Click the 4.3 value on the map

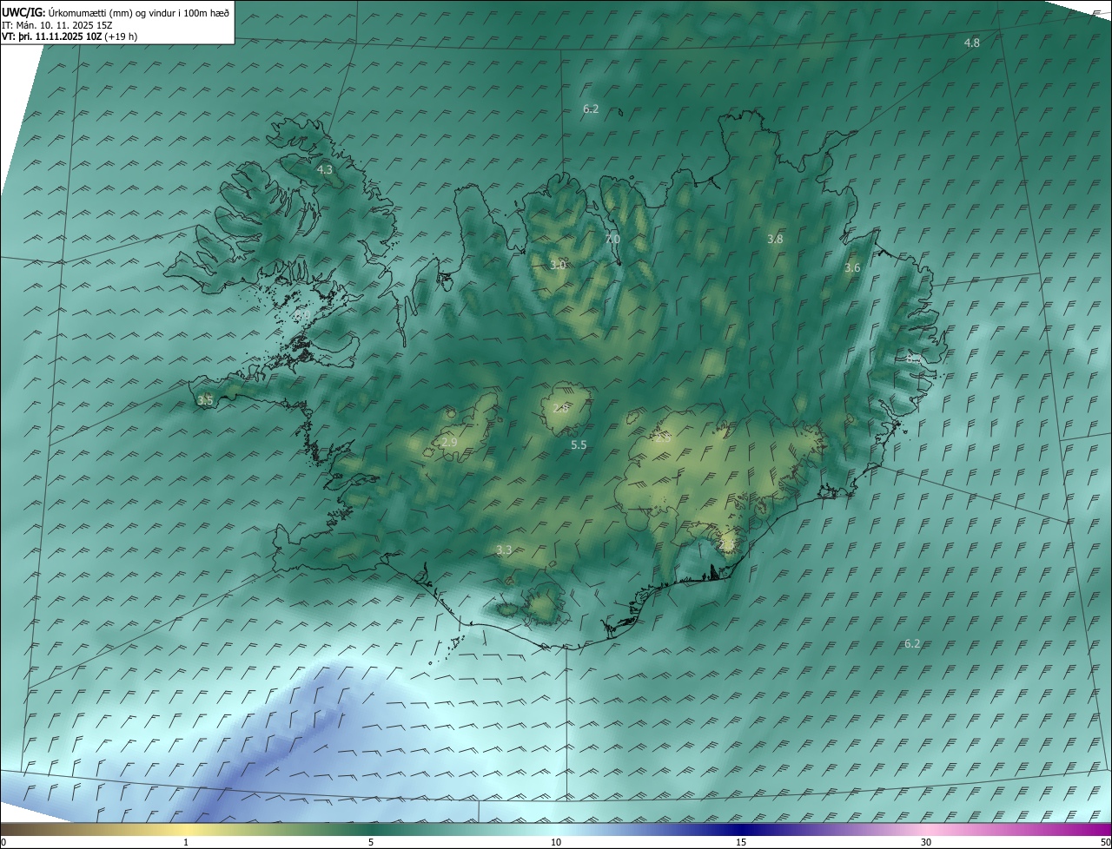tap(325, 170)
